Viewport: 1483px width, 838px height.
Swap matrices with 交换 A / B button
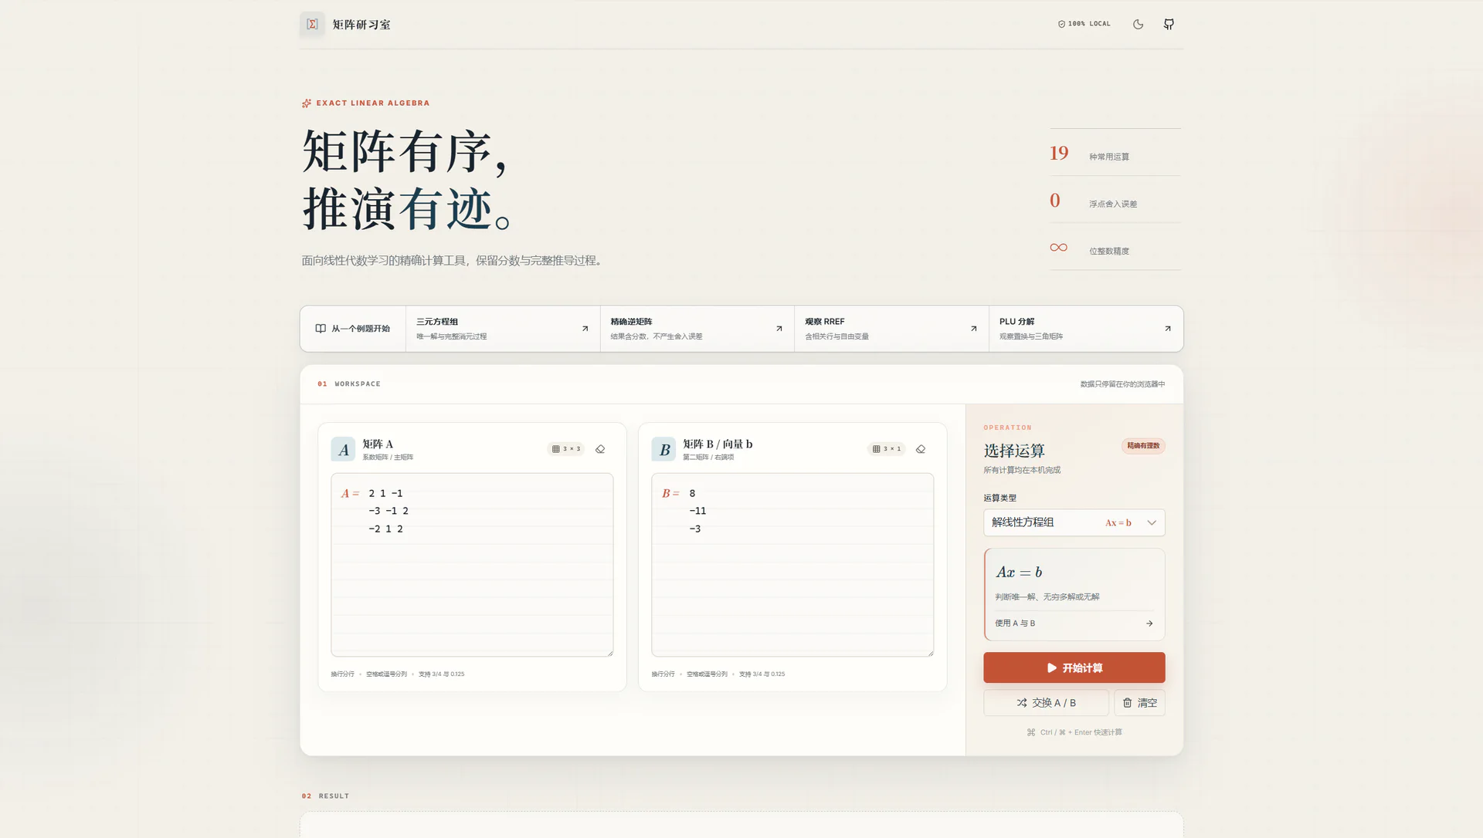(1046, 703)
